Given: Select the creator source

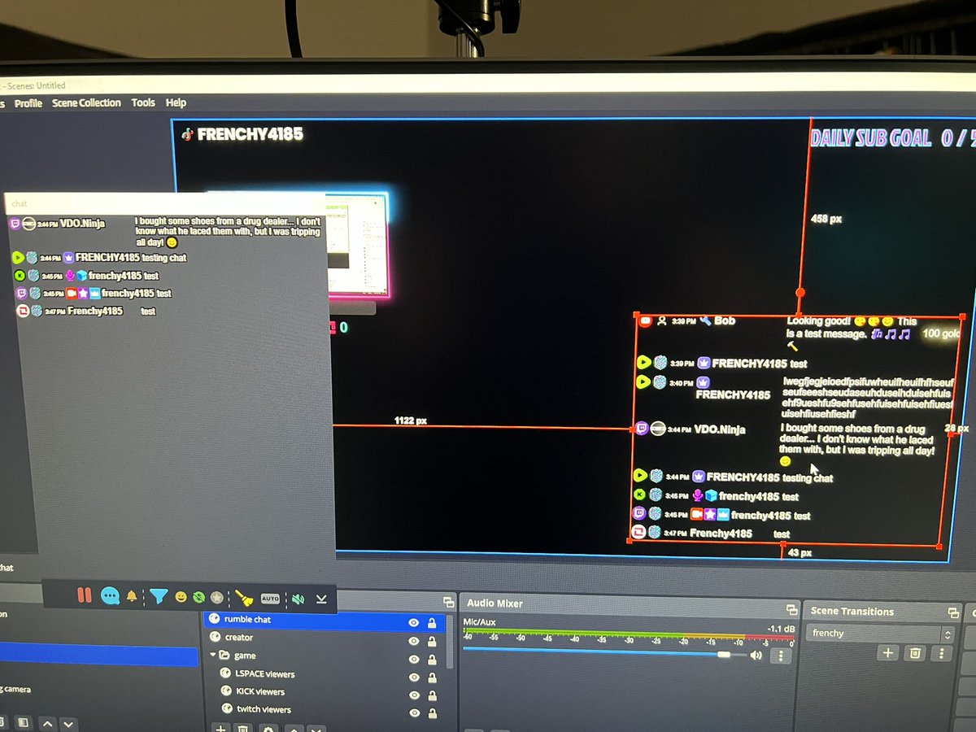Looking at the screenshot, I should (239, 637).
